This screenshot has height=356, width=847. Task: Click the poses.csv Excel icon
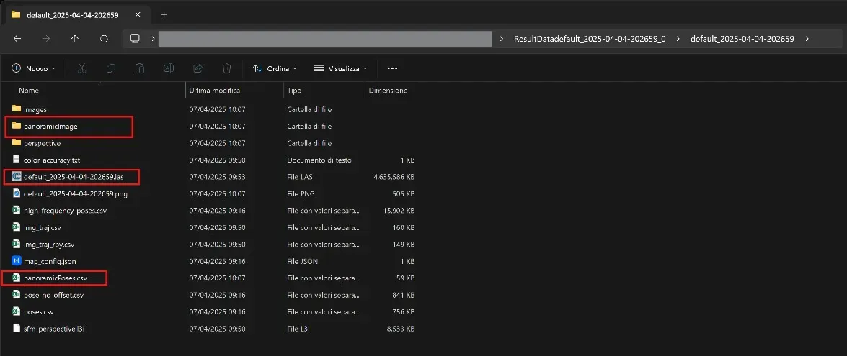click(x=16, y=311)
